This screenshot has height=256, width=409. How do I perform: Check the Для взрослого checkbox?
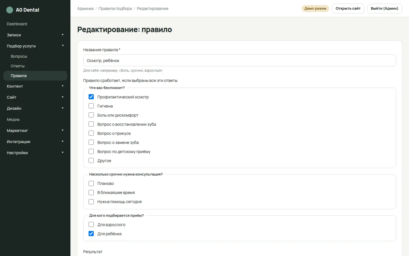pyautogui.click(x=91, y=224)
